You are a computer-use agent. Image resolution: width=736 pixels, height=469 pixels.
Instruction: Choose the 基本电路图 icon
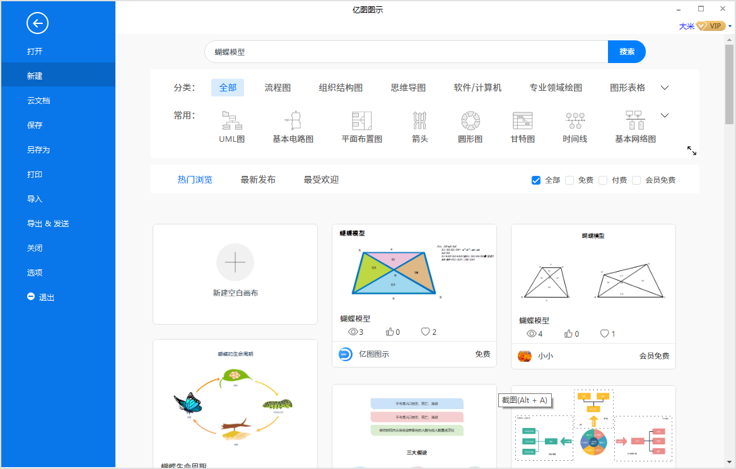pos(293,120)
